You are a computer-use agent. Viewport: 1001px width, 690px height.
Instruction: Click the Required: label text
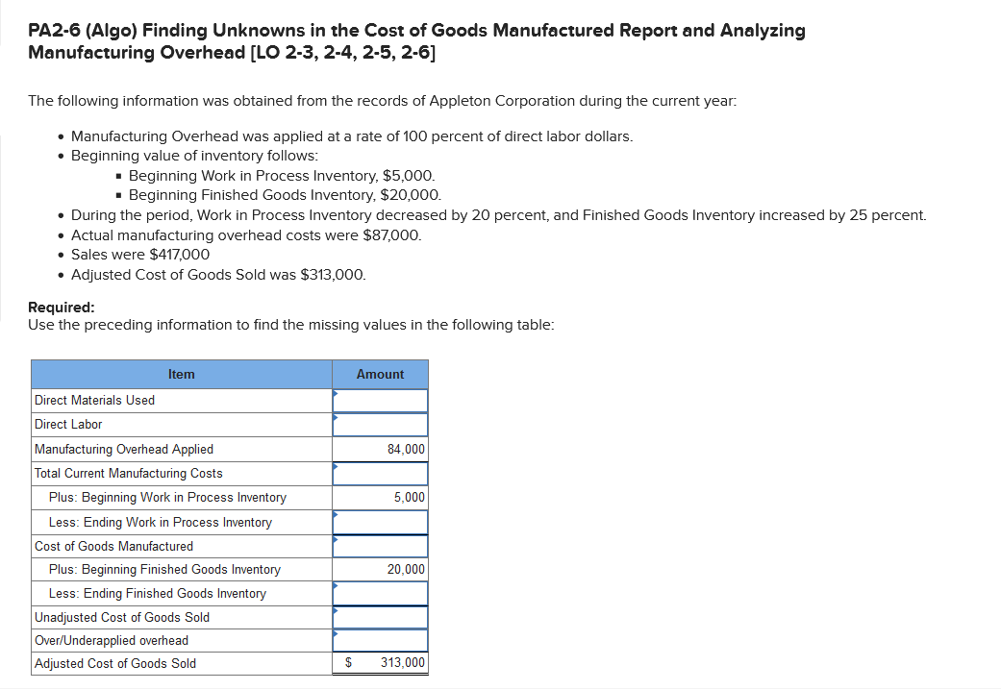tap(57, 306)
